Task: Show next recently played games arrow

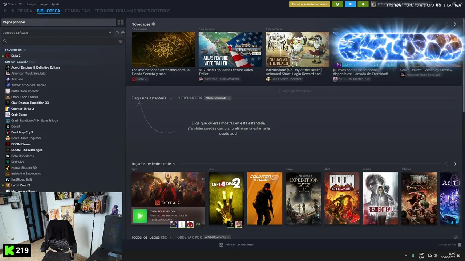Action: tap(454, 164)
